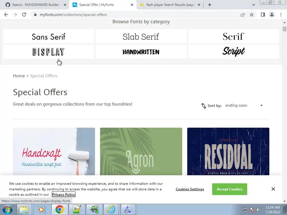Accept Cookies on the banner
This screenshot has height=215, width=287.
230,189
